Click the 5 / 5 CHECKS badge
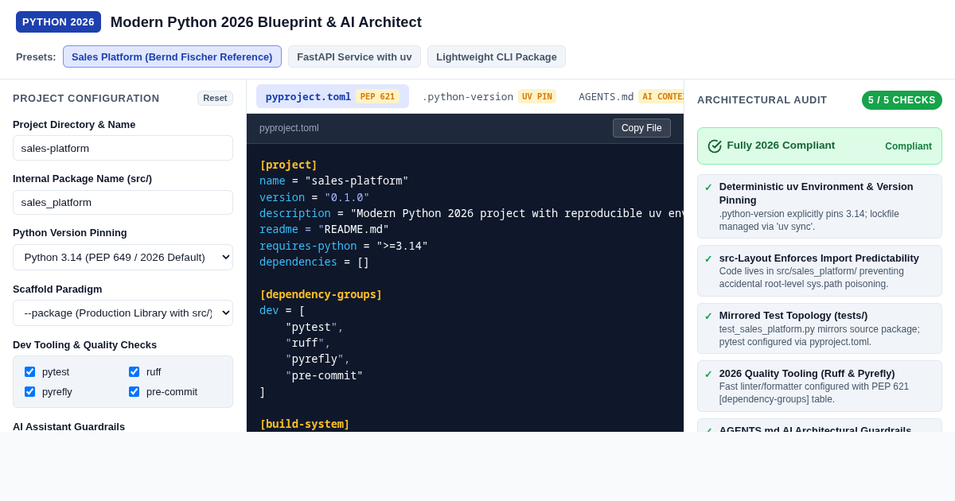 tap(902, 100)
